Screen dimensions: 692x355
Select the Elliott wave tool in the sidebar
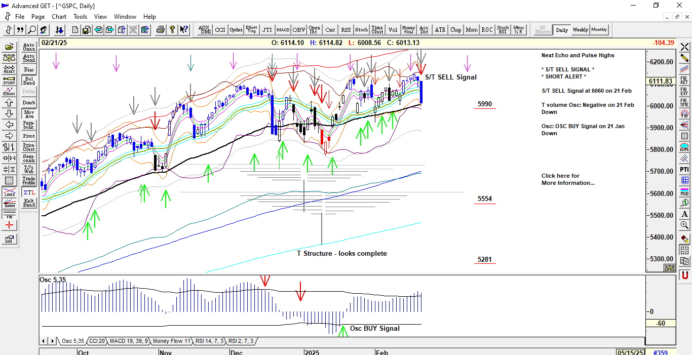coord(9,91)
